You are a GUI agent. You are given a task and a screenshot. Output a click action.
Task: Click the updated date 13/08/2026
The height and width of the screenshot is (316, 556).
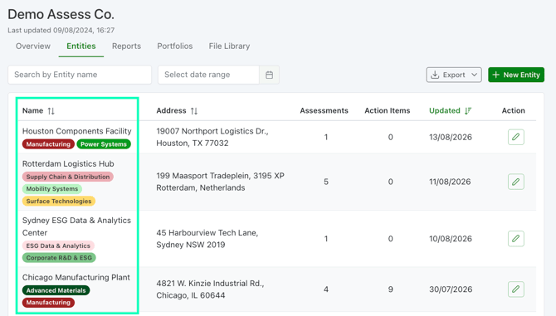[451, 137]
